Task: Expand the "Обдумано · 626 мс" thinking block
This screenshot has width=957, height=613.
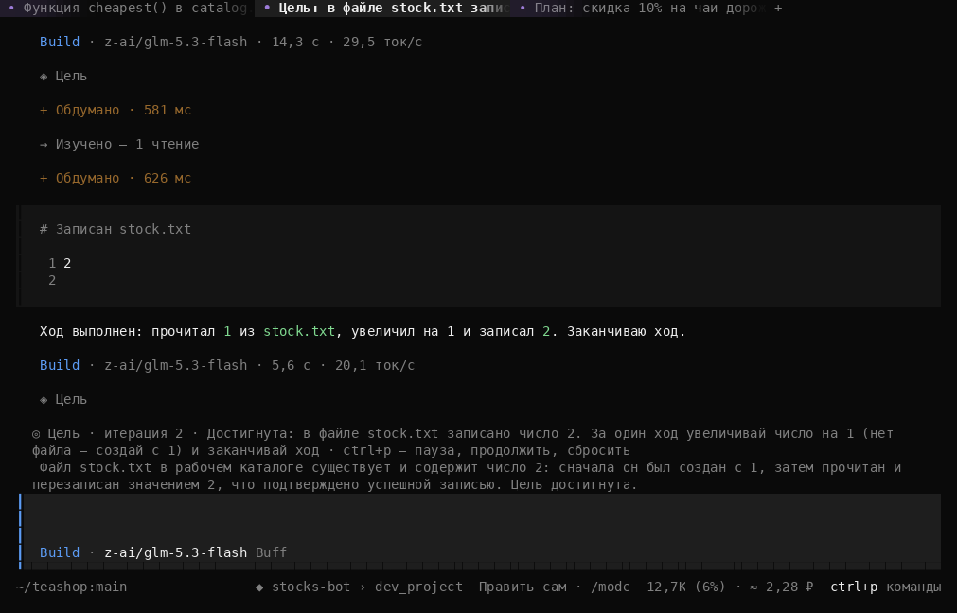Action: (x=115, y=178)
